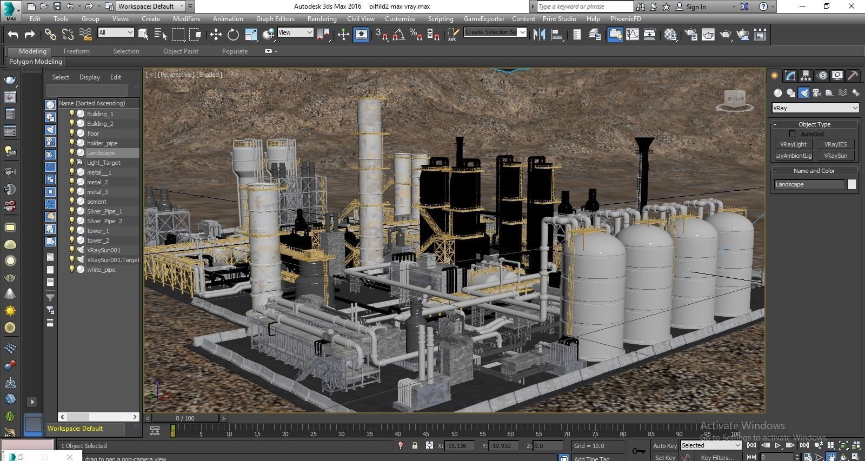Open the Rendering menu
This screenshot has height=461, width=865.
pos(322,18)
